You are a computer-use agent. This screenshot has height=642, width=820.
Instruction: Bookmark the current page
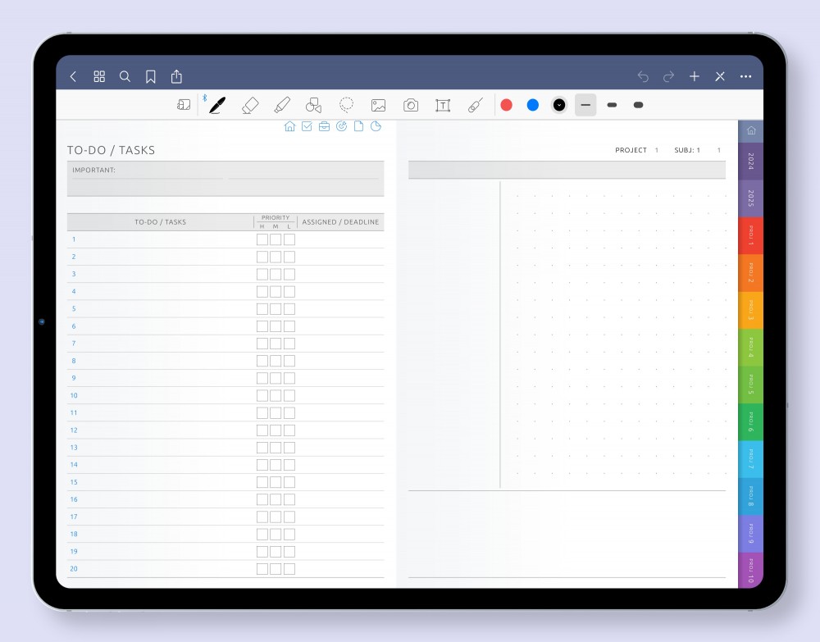click(x=151, y=77)
